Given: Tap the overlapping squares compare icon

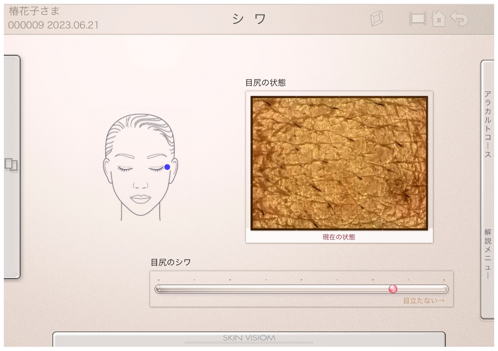Looking at the screenshot, I should pos(11,165).
